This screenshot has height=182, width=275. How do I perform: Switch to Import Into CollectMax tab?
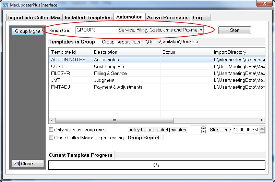point(34,17)
